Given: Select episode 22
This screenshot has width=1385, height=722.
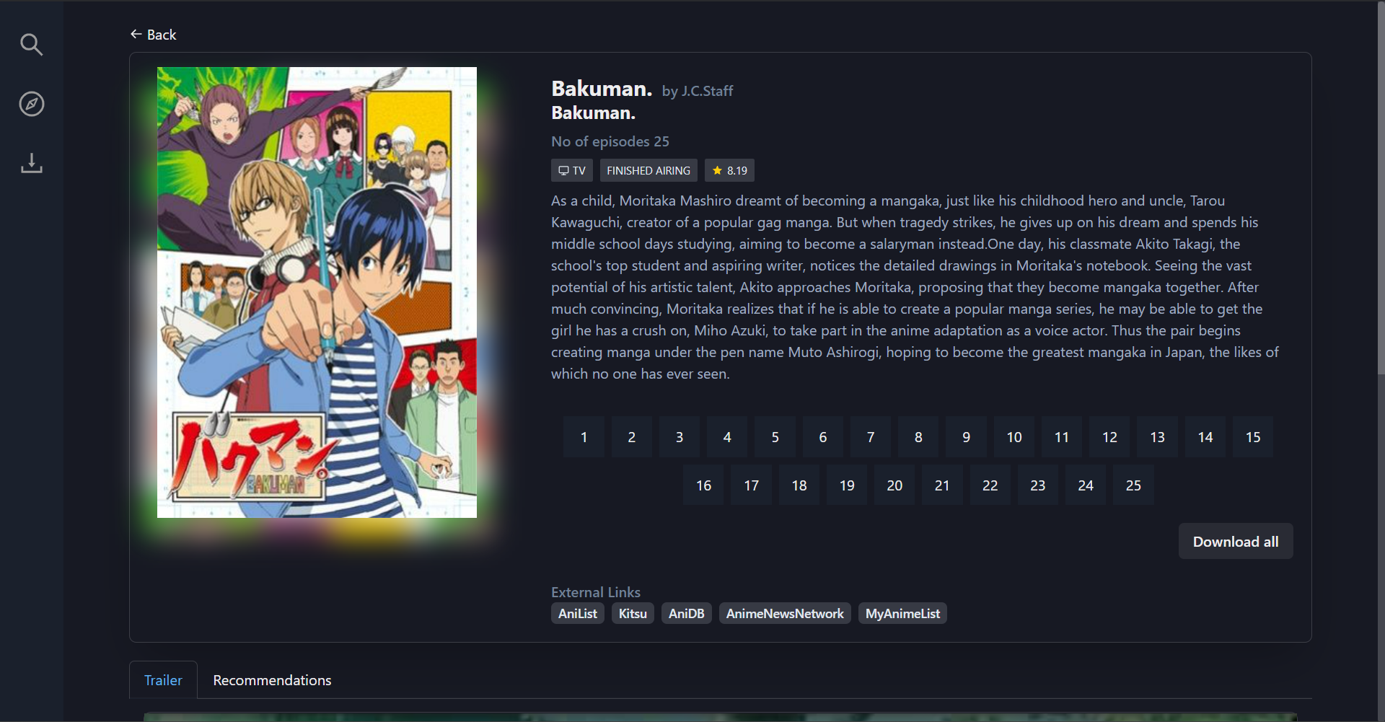Looking at the screenshot, I should click(x=990, y=485).
